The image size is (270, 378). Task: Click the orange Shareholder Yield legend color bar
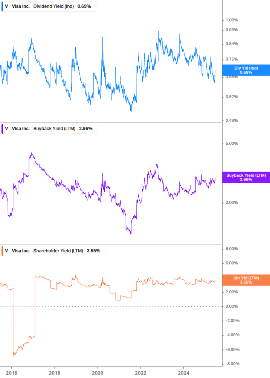click(2, 251)
